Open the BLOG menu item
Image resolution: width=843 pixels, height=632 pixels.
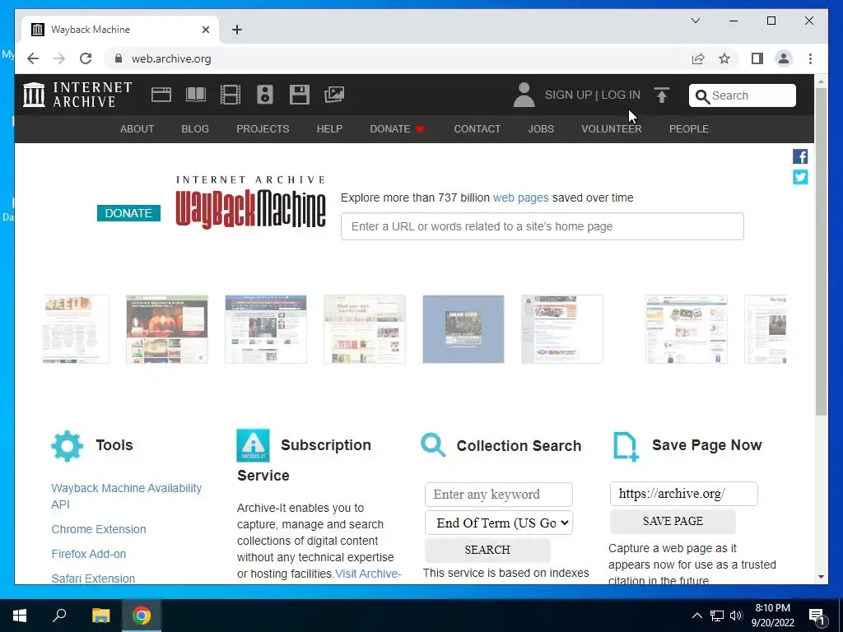pos(195,129)
